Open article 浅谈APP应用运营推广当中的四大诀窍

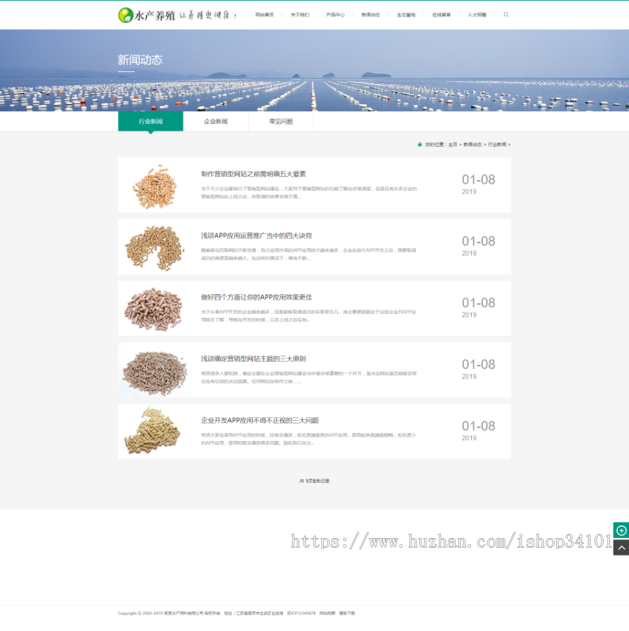tap(256, 235)
